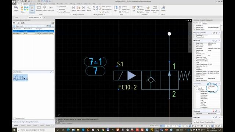Click the vertical scrollbar of the drawing canvas
This screenshot has width=235, height=132.
[x=190, y=37]
